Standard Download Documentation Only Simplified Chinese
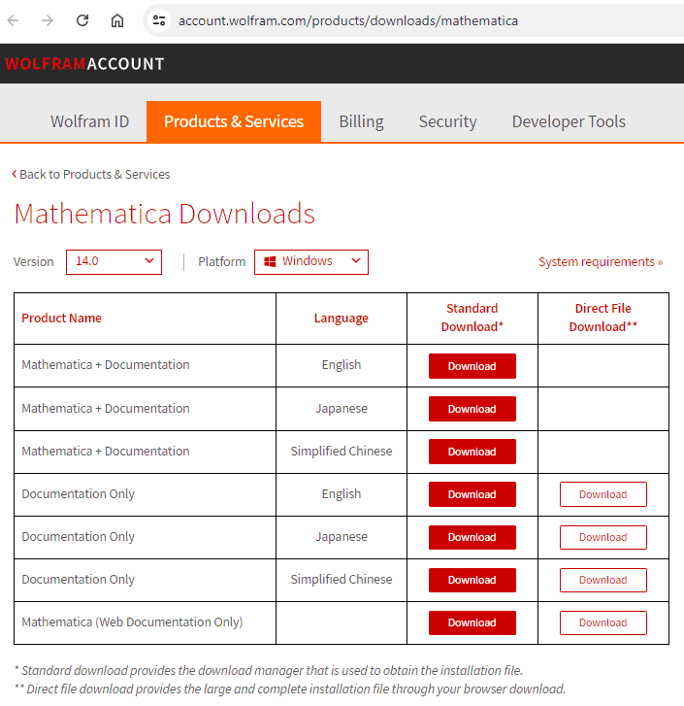The height and width of the screenshot is (706, 684). point(472,580)
